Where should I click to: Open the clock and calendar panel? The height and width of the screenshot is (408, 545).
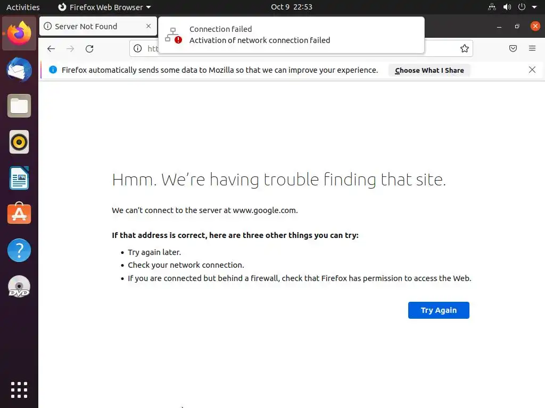click(292, 7)
